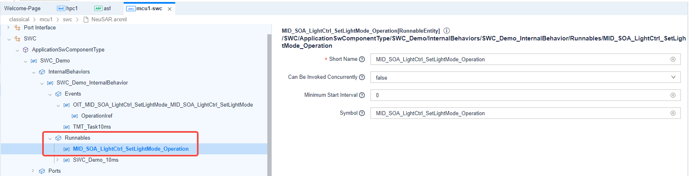Click into the Symbol input field

520,113
